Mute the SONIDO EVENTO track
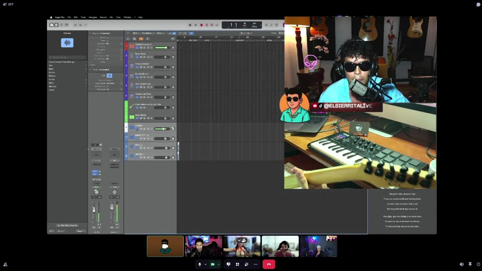Screen dimensions: 482x271 click(141, 47)
